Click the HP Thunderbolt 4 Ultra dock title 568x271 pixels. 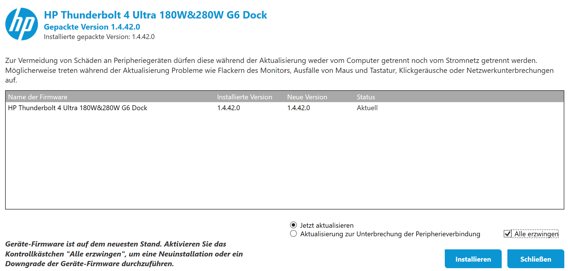[155, 15]
